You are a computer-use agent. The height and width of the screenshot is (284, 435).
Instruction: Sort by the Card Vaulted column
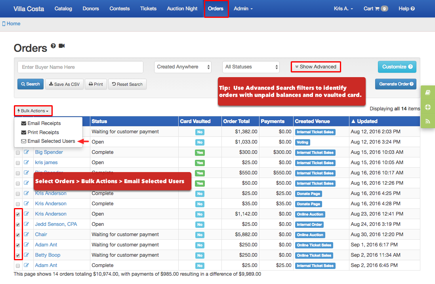coord(195,121)
